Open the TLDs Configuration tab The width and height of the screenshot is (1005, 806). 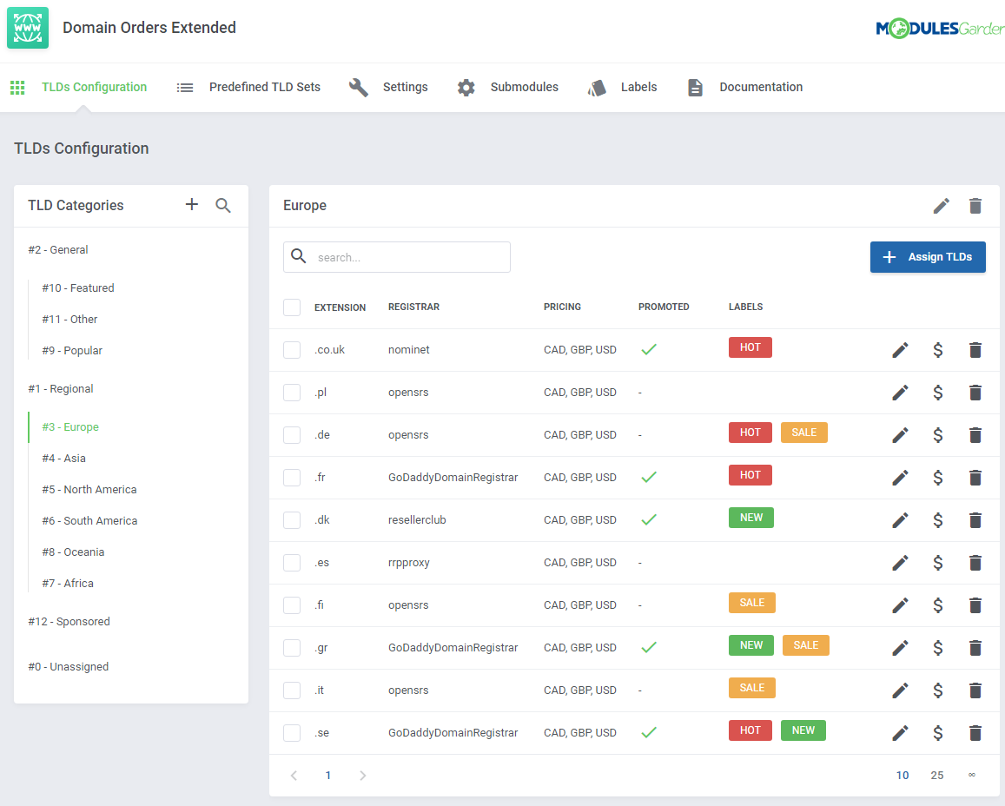coord(79,87)
